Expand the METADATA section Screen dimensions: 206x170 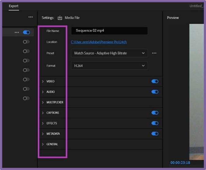pos(43,134)
